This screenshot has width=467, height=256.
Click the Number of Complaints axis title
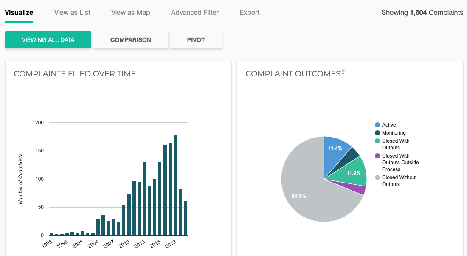pyautogui.click(x=20, y=179)
